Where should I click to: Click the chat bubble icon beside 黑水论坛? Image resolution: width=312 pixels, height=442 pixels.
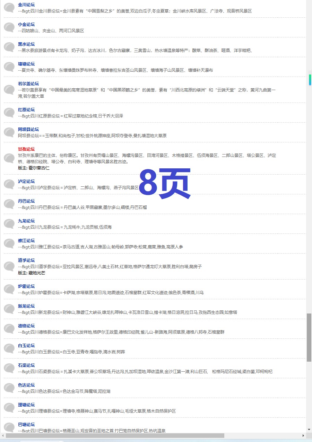click(x=9, y=47)
